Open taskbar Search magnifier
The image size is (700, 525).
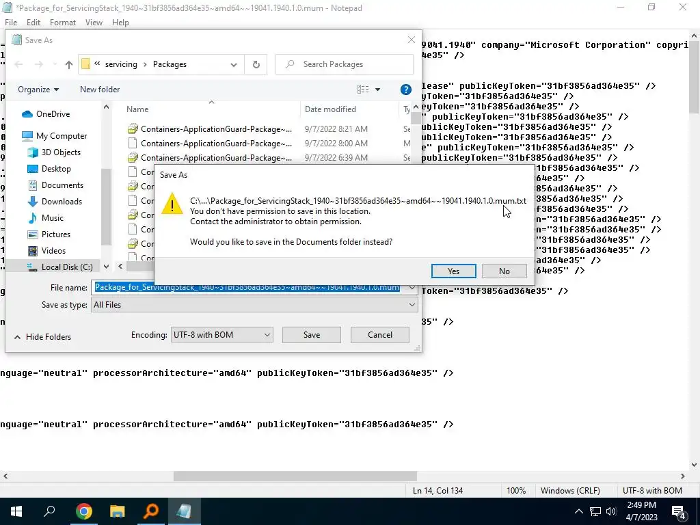tap(49, 511)
